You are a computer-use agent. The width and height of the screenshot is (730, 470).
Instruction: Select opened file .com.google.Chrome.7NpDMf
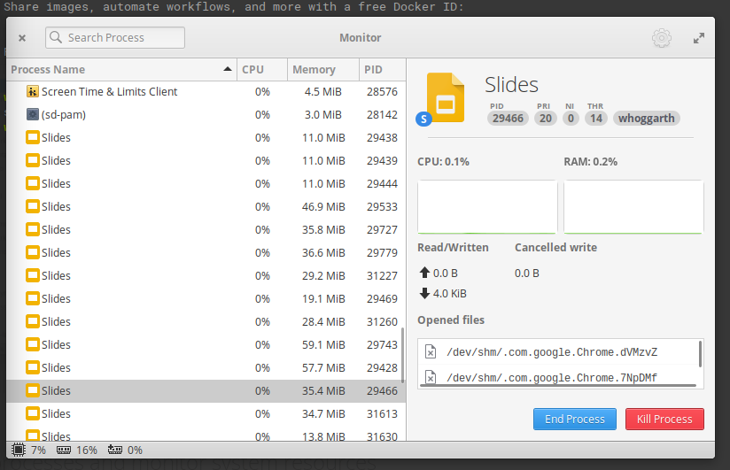(552, 377)
